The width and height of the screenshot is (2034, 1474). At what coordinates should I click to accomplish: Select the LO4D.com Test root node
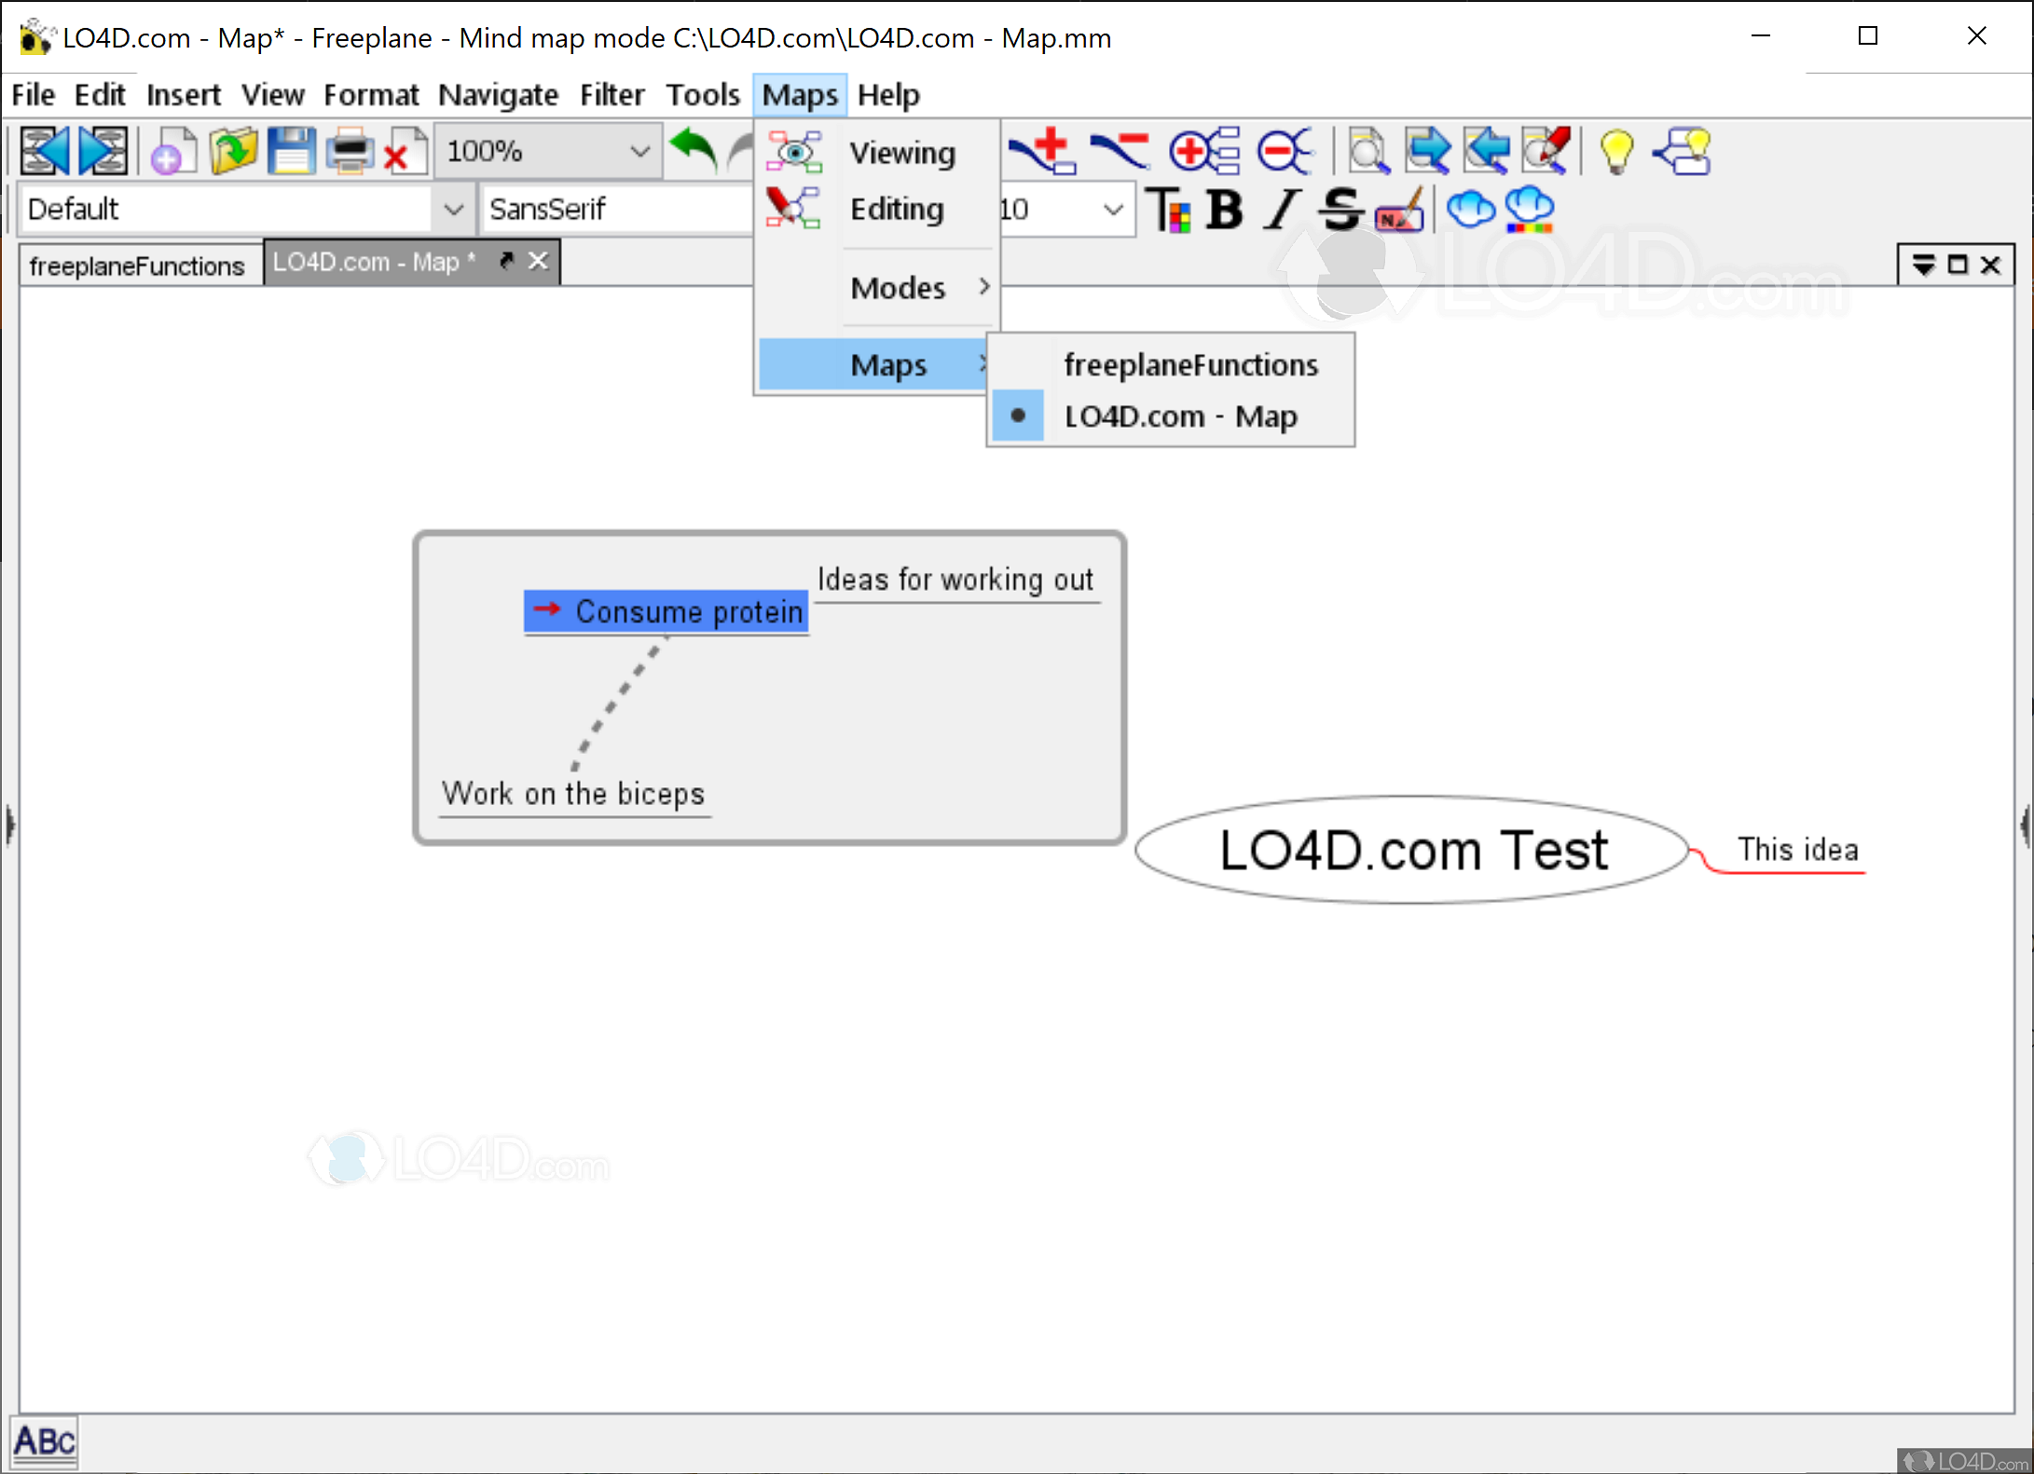(x=1413, y=850)
